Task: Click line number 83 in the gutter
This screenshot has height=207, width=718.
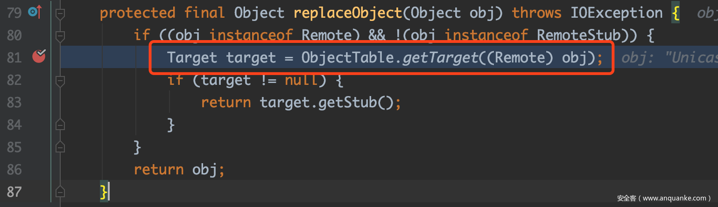Action: click(x=14, y=102)
